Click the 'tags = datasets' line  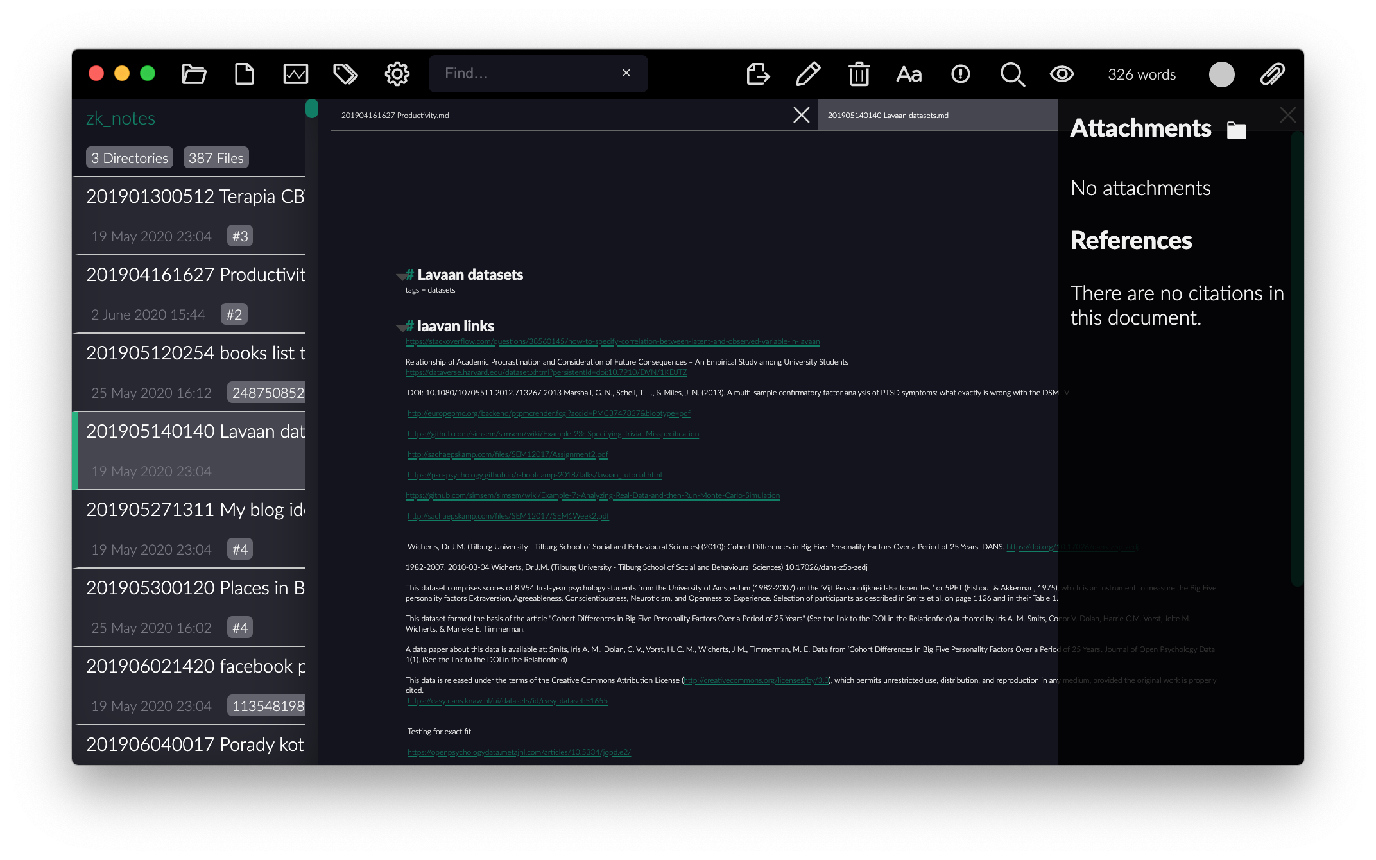click(430, 290)
